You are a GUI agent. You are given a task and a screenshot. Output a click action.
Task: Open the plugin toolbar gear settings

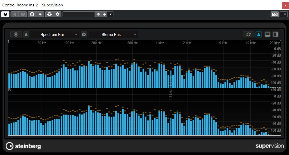pos(58,14)
